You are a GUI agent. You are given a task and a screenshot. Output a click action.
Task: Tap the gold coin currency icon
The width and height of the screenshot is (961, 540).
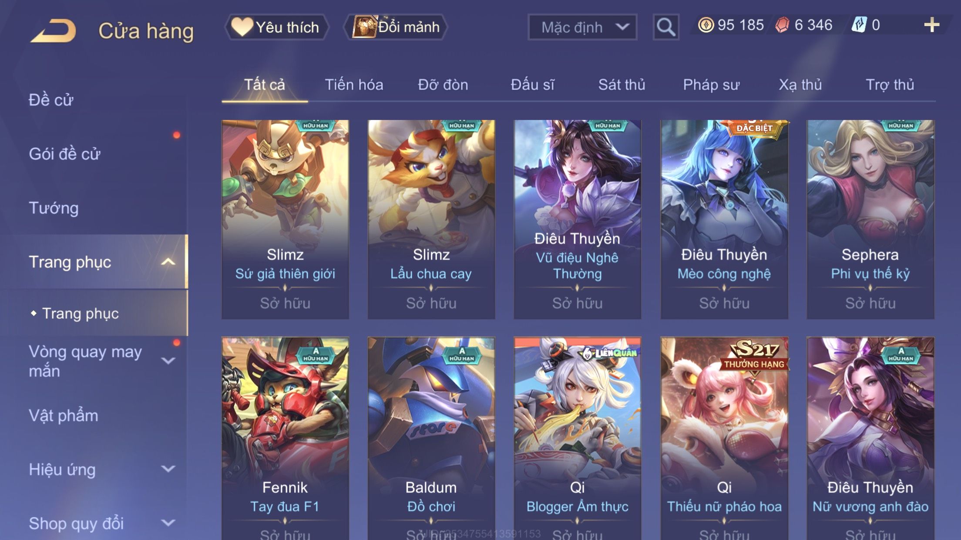(x=706, y=25)
